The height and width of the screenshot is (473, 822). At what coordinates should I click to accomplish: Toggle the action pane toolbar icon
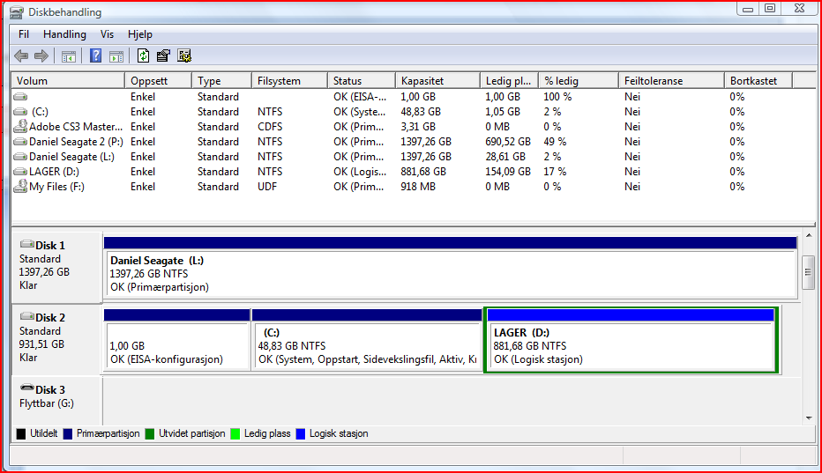coord(116,56)
